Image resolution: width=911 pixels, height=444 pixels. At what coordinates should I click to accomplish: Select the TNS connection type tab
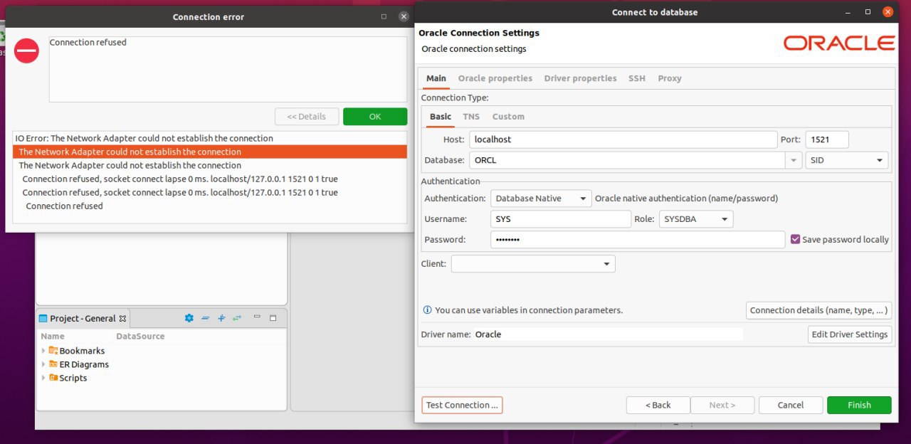(471, 117)
